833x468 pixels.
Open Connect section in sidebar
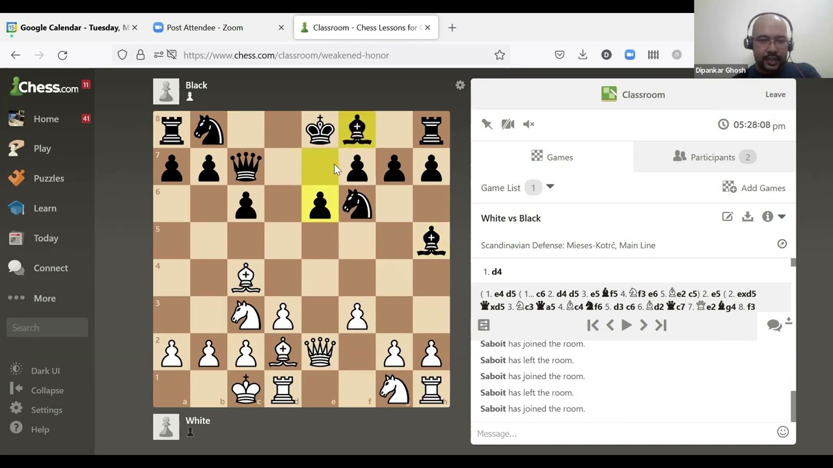pos(50,268)
